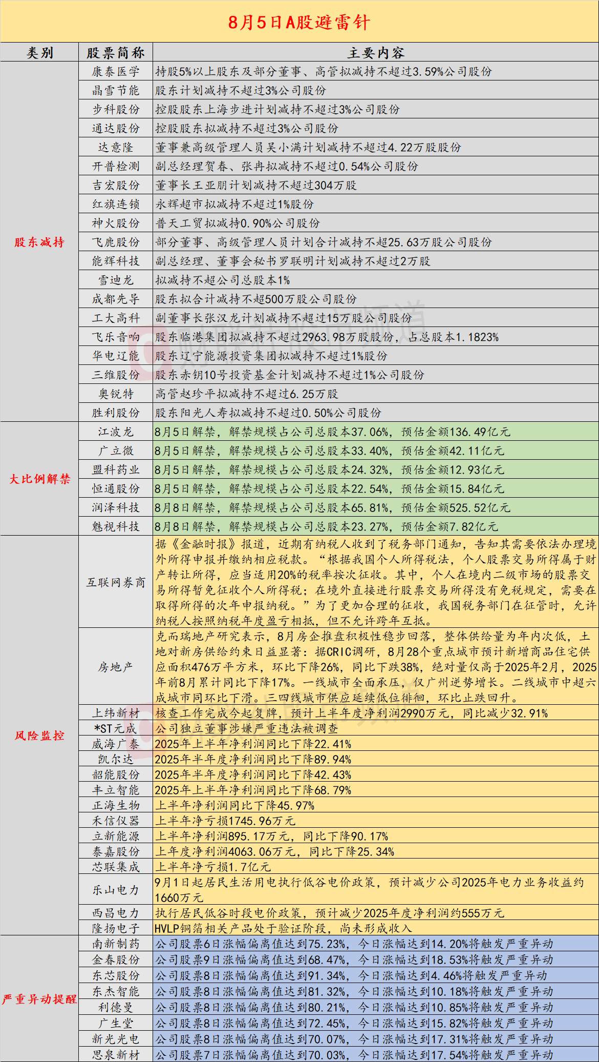Select stock name 恒通股份
599x1062 pixels.
click(116, 488)
